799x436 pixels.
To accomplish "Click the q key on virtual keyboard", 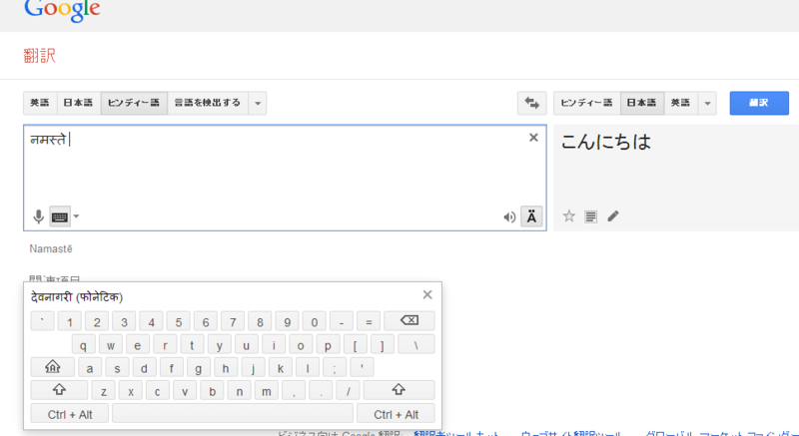I will pos(83,344).
